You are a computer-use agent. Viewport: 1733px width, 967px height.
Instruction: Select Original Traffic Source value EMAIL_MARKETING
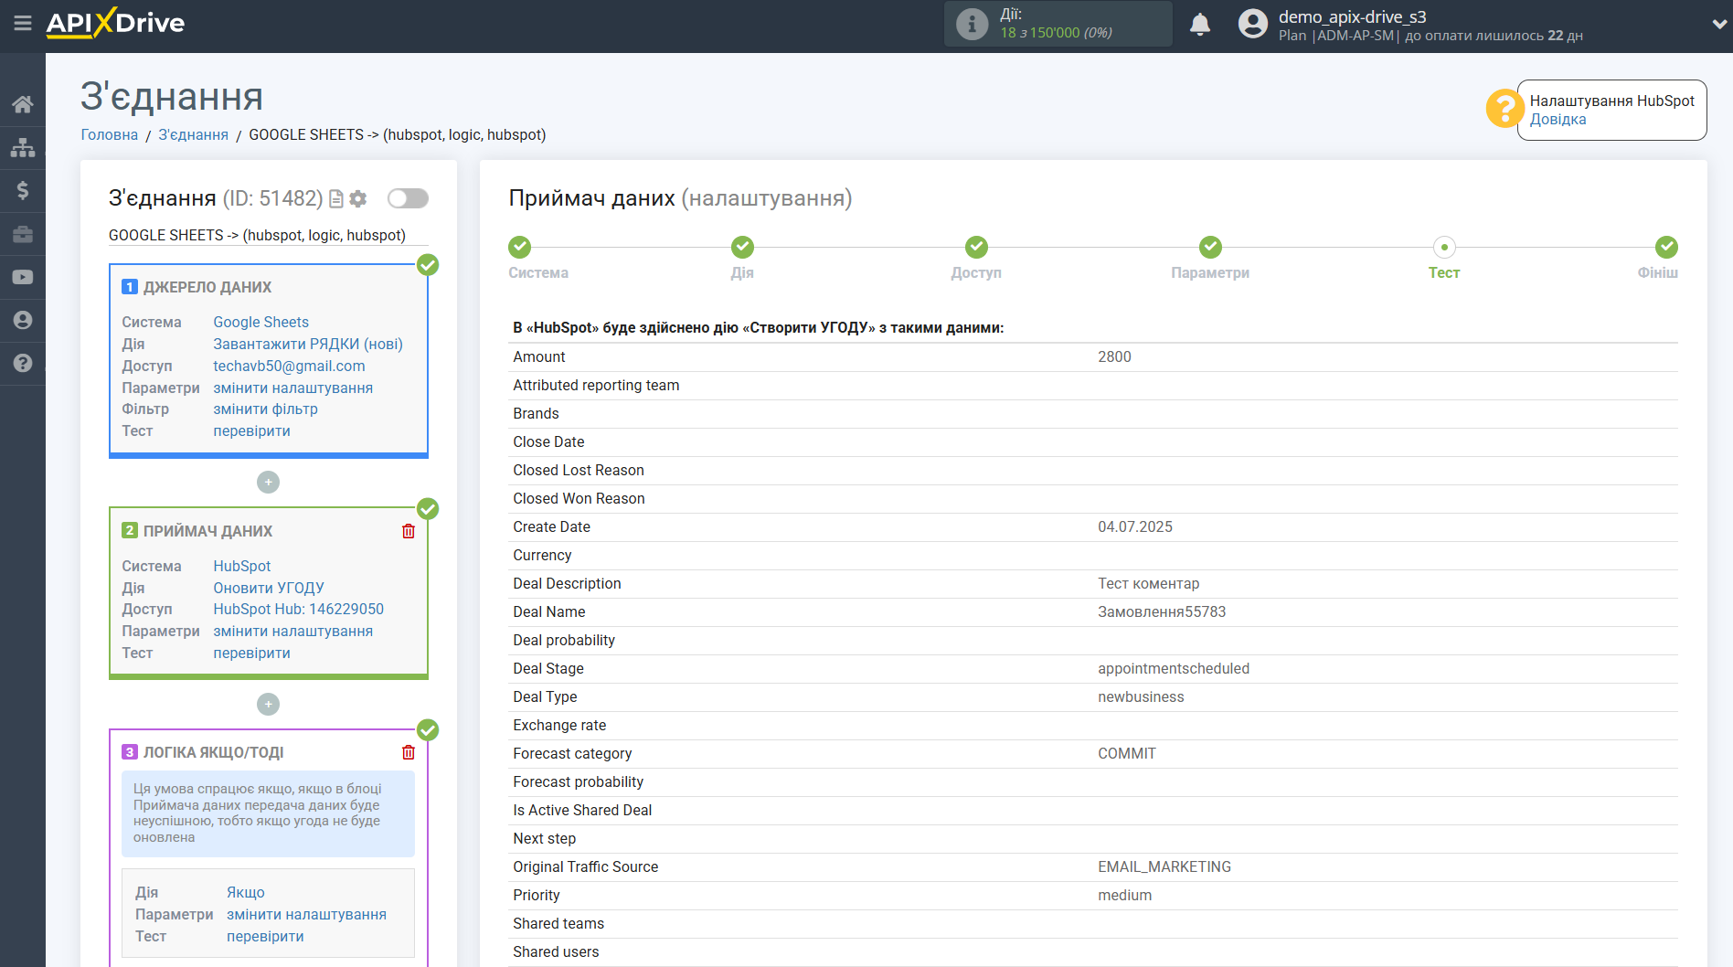click(1164, 866)
